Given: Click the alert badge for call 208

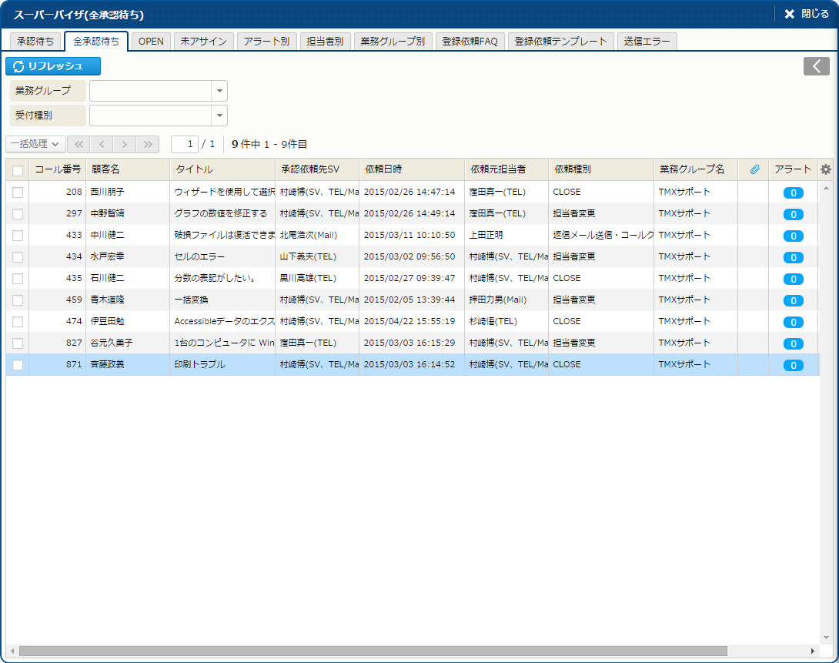Looking at the screenshot, I should [793, 193].
